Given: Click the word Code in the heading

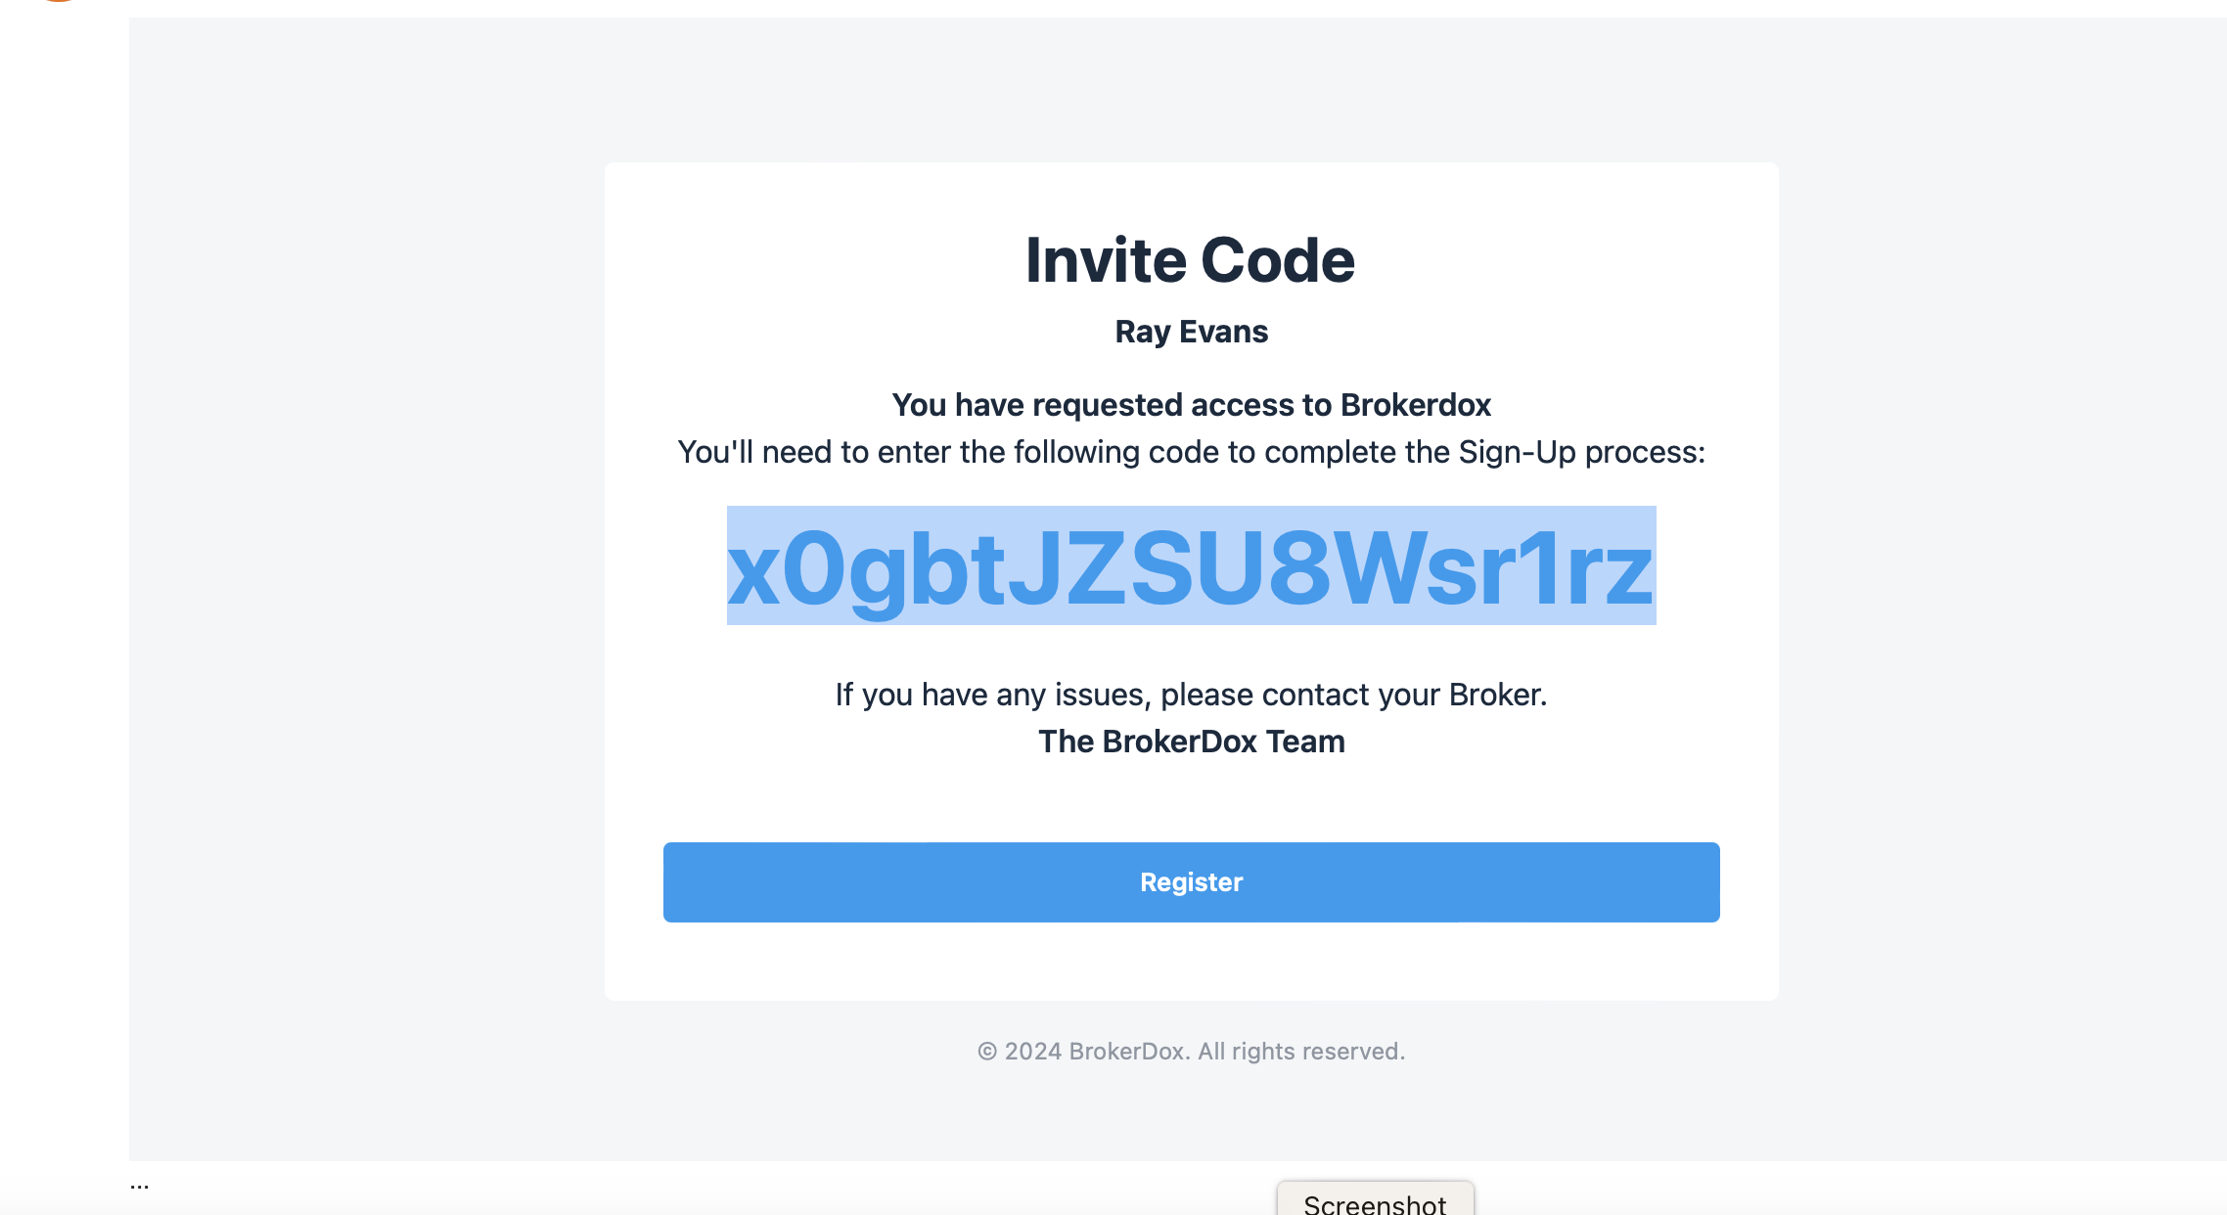Looking at the screenshot, I should (1278, 260).
